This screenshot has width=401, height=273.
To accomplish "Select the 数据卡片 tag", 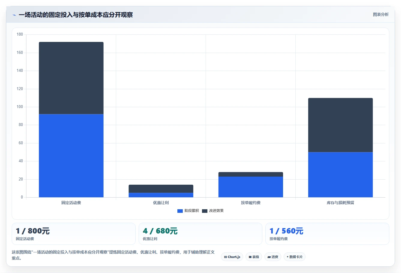I will coord(294,257).
